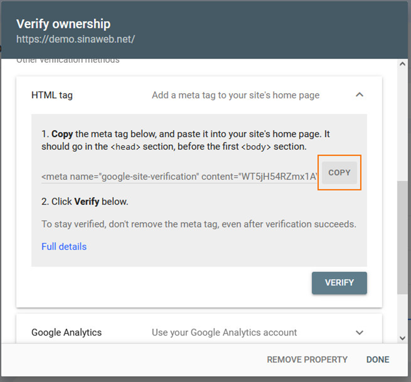Click the scrollbar up arrow
The height and width of the screenshot is (382, 411).
(402, 64)
